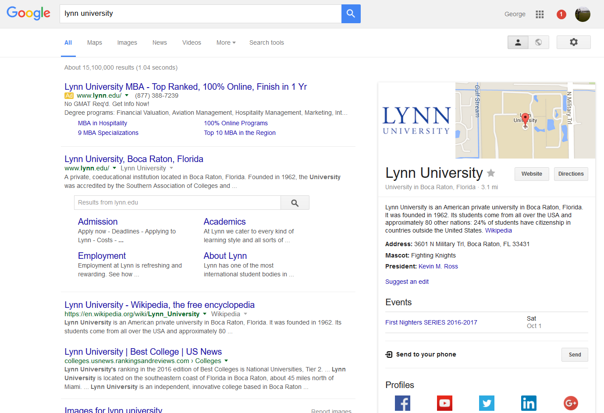Open Lynn University, Boca Raton, Florida result
604x413 pixels.
pos(134,159)
